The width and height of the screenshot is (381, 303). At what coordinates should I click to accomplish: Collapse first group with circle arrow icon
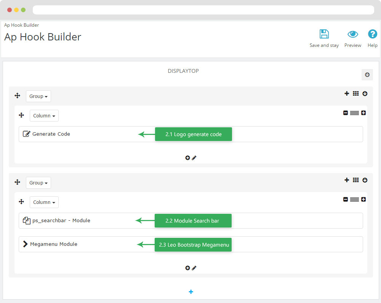tap(365, 93)
